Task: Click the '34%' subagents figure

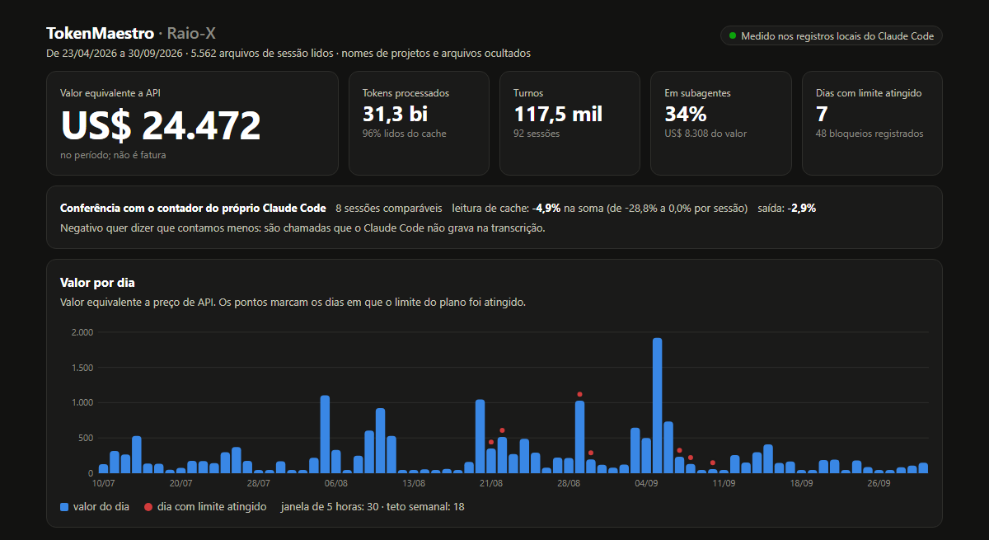Action: coord(686,114)
